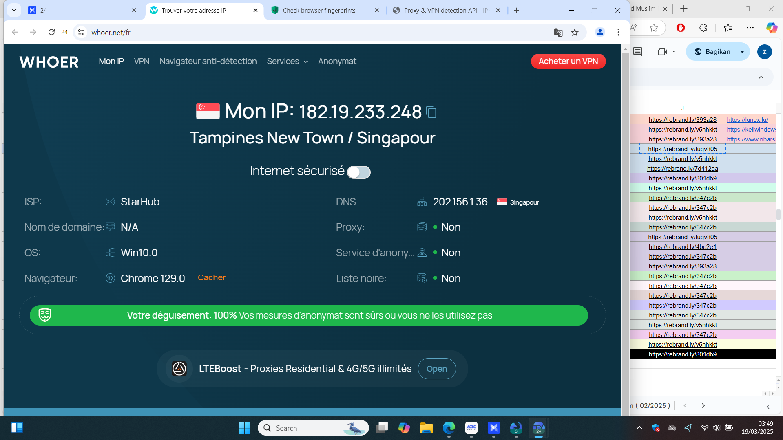Click the Windows Start button
Screen dimensions: 783x440
point(244,428)
